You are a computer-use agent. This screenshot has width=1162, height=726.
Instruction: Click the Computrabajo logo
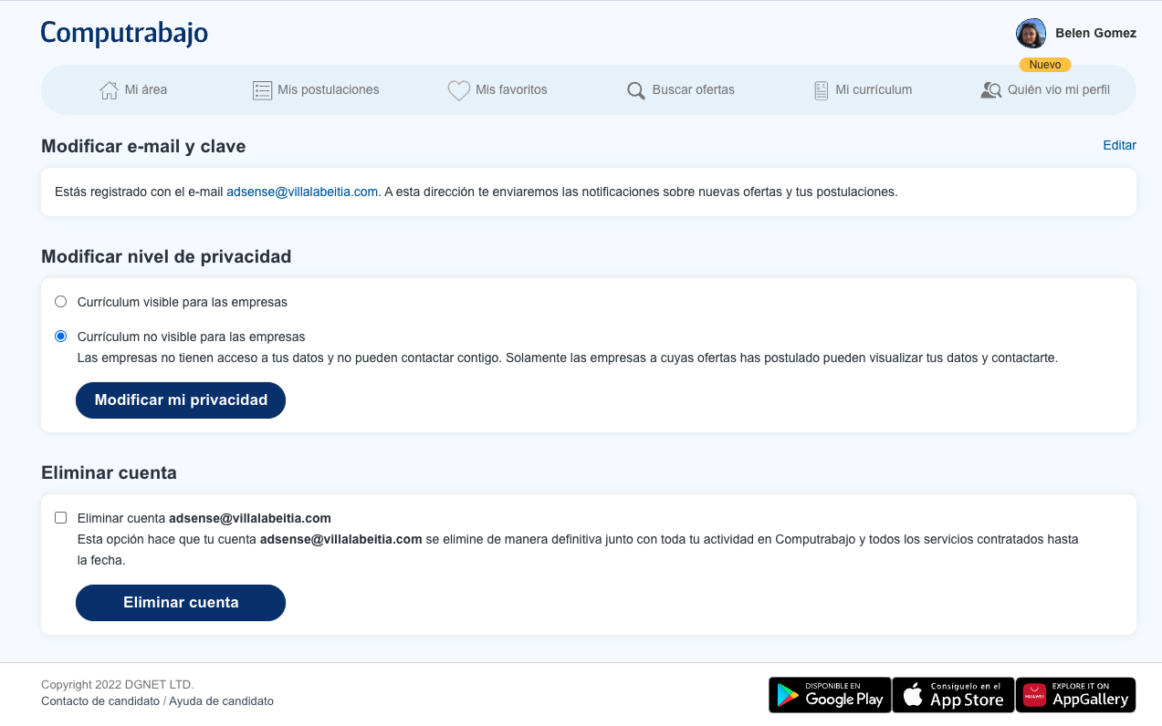coord(124,34)
